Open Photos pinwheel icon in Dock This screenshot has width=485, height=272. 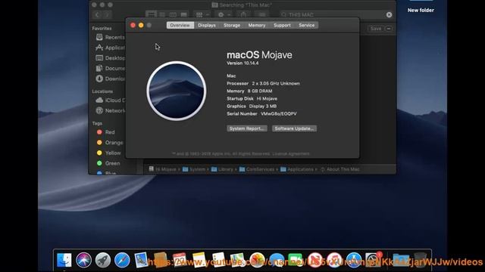(257, 260)
